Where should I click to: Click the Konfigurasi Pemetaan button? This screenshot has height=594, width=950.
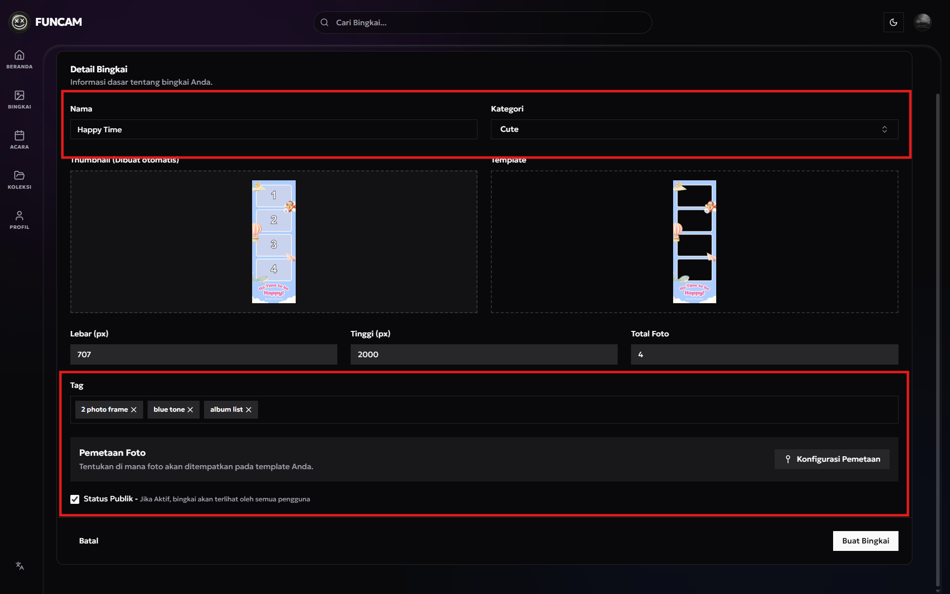(832, 459)
